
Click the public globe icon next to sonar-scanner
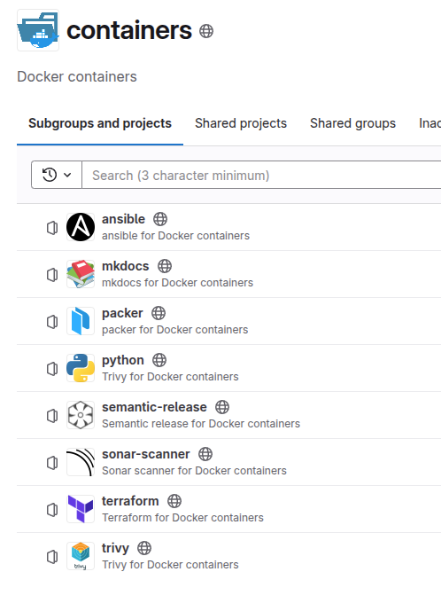205,454
